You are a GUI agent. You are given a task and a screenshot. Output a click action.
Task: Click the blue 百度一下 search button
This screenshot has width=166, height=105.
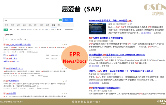coord(68,20)
